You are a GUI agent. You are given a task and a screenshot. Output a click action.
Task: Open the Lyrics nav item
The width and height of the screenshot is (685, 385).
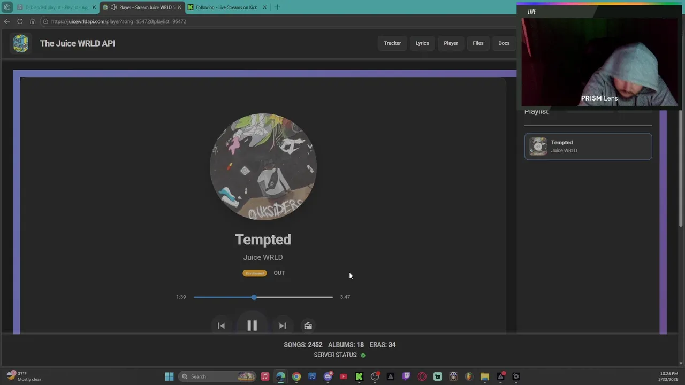click(422, 43)
